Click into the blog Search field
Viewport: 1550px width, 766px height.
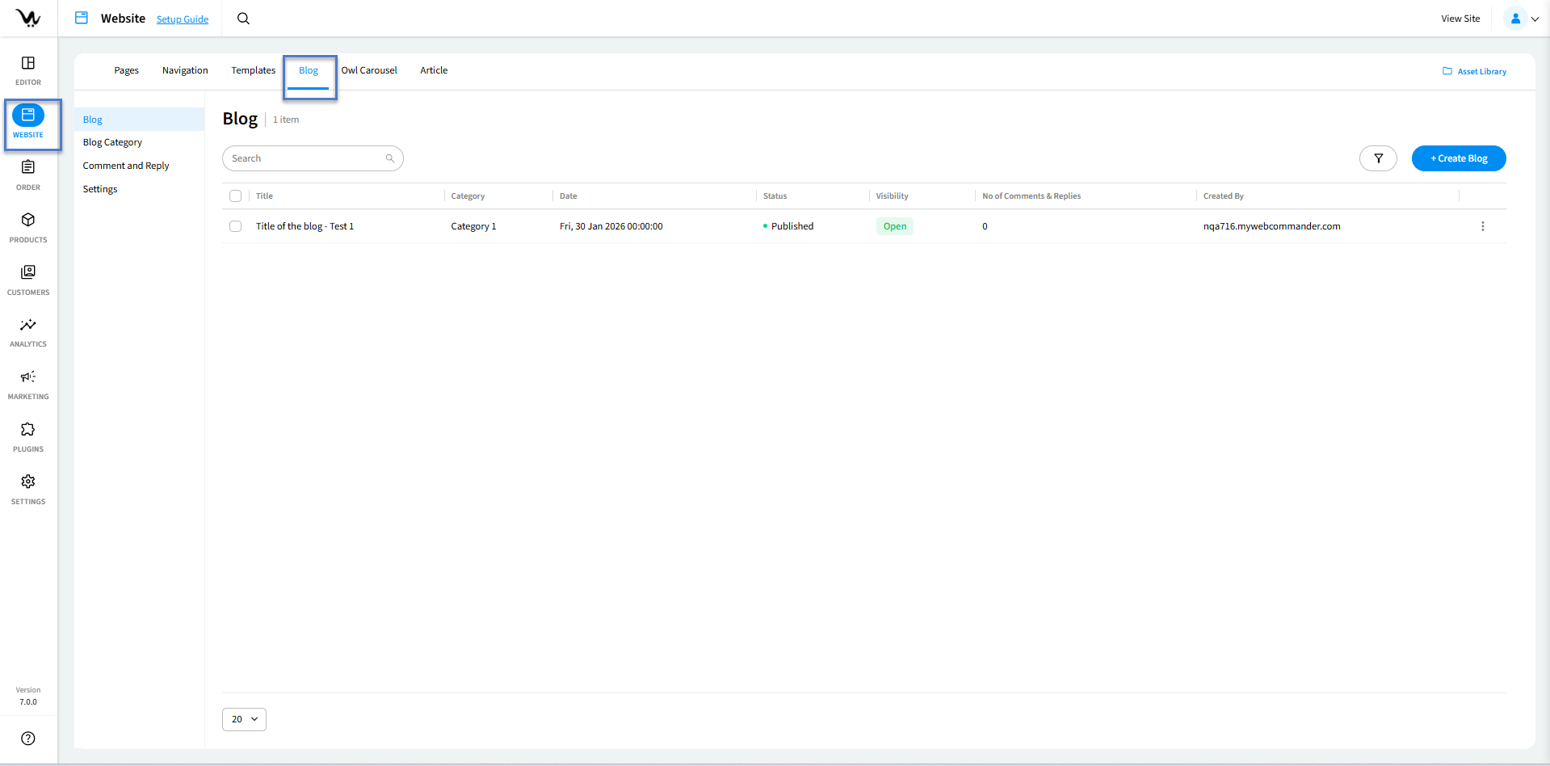point(307,158)
